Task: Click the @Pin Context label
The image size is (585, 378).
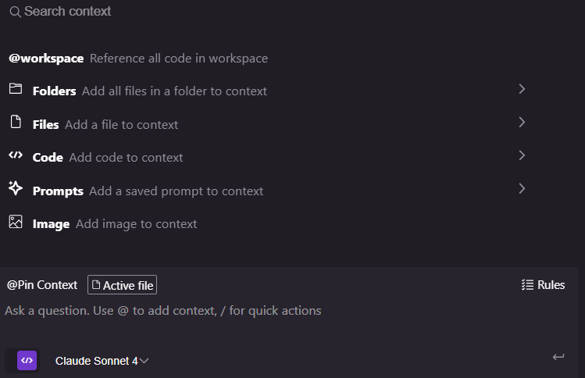Action: (x=42, y=285)
